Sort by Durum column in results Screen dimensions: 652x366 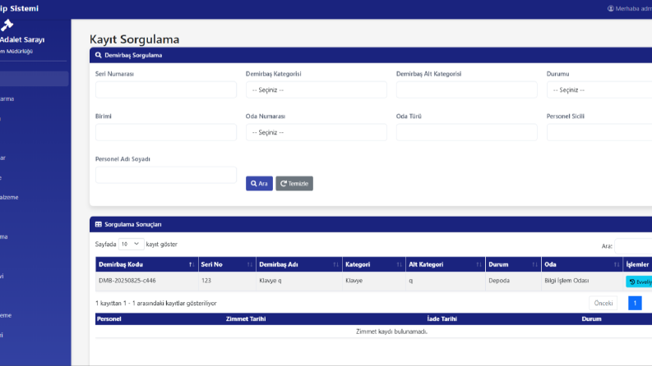tap(513, 264)
